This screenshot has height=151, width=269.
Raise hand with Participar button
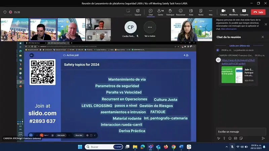[x=170, y=12]
